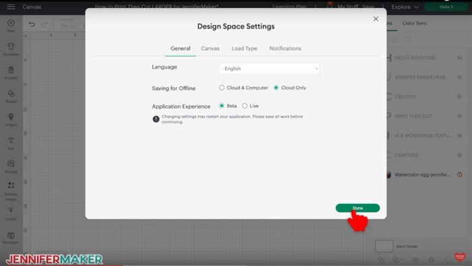Viewport: 472px width, 266px height.
Task: Switch to the Notifications tab
Action: [285, 48]
